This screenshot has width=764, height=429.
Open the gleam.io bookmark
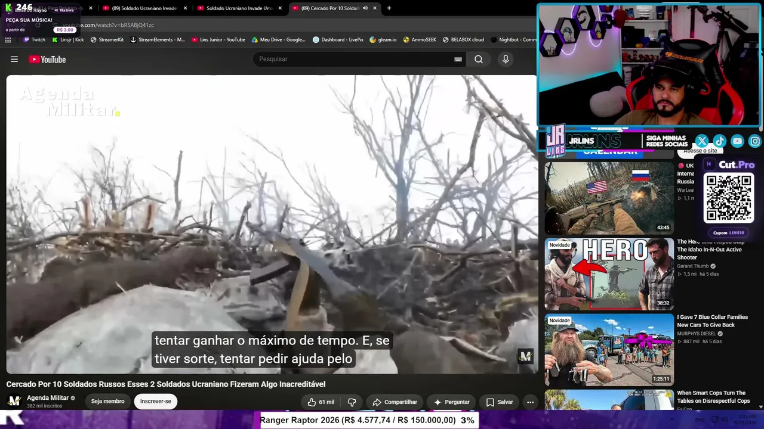click(x=383, y=40)
